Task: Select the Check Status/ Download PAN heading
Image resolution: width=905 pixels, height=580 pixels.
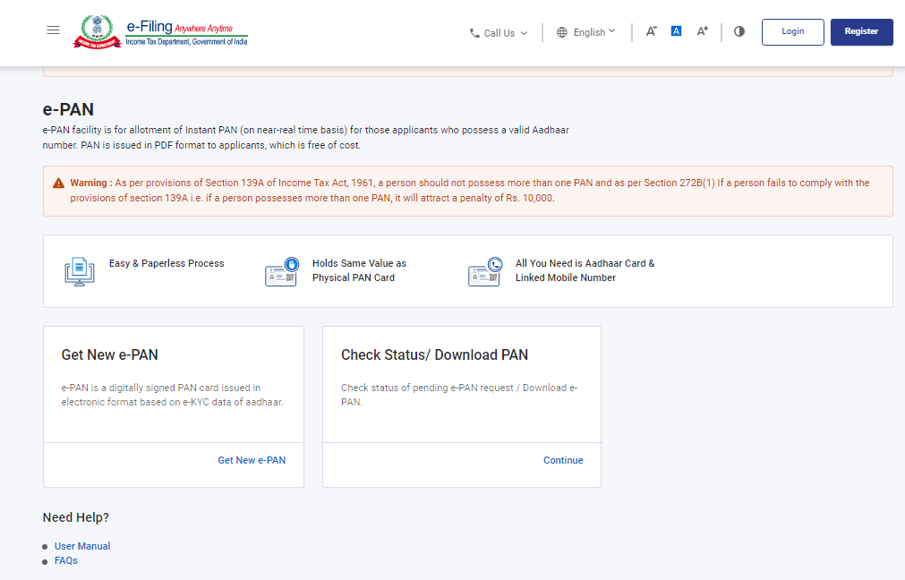Action: point(435,355)
